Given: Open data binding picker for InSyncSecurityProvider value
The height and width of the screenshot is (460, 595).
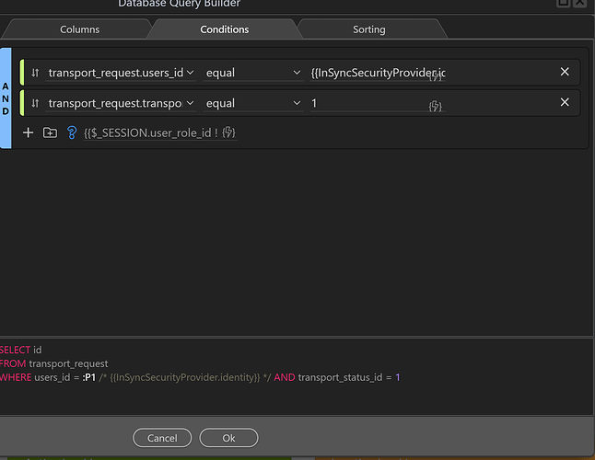Looking at the screenshot, I should 436,76.
